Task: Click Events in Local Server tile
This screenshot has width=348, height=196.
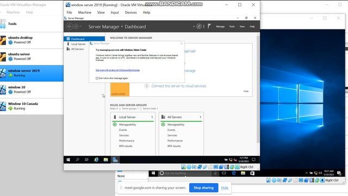Action: (123, 130)
